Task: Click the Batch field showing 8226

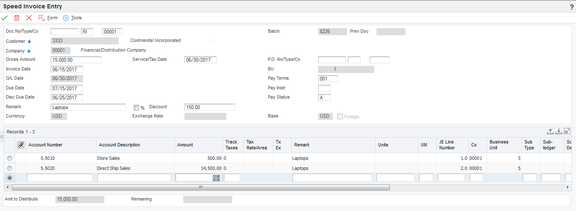Action: coord(332,31)
